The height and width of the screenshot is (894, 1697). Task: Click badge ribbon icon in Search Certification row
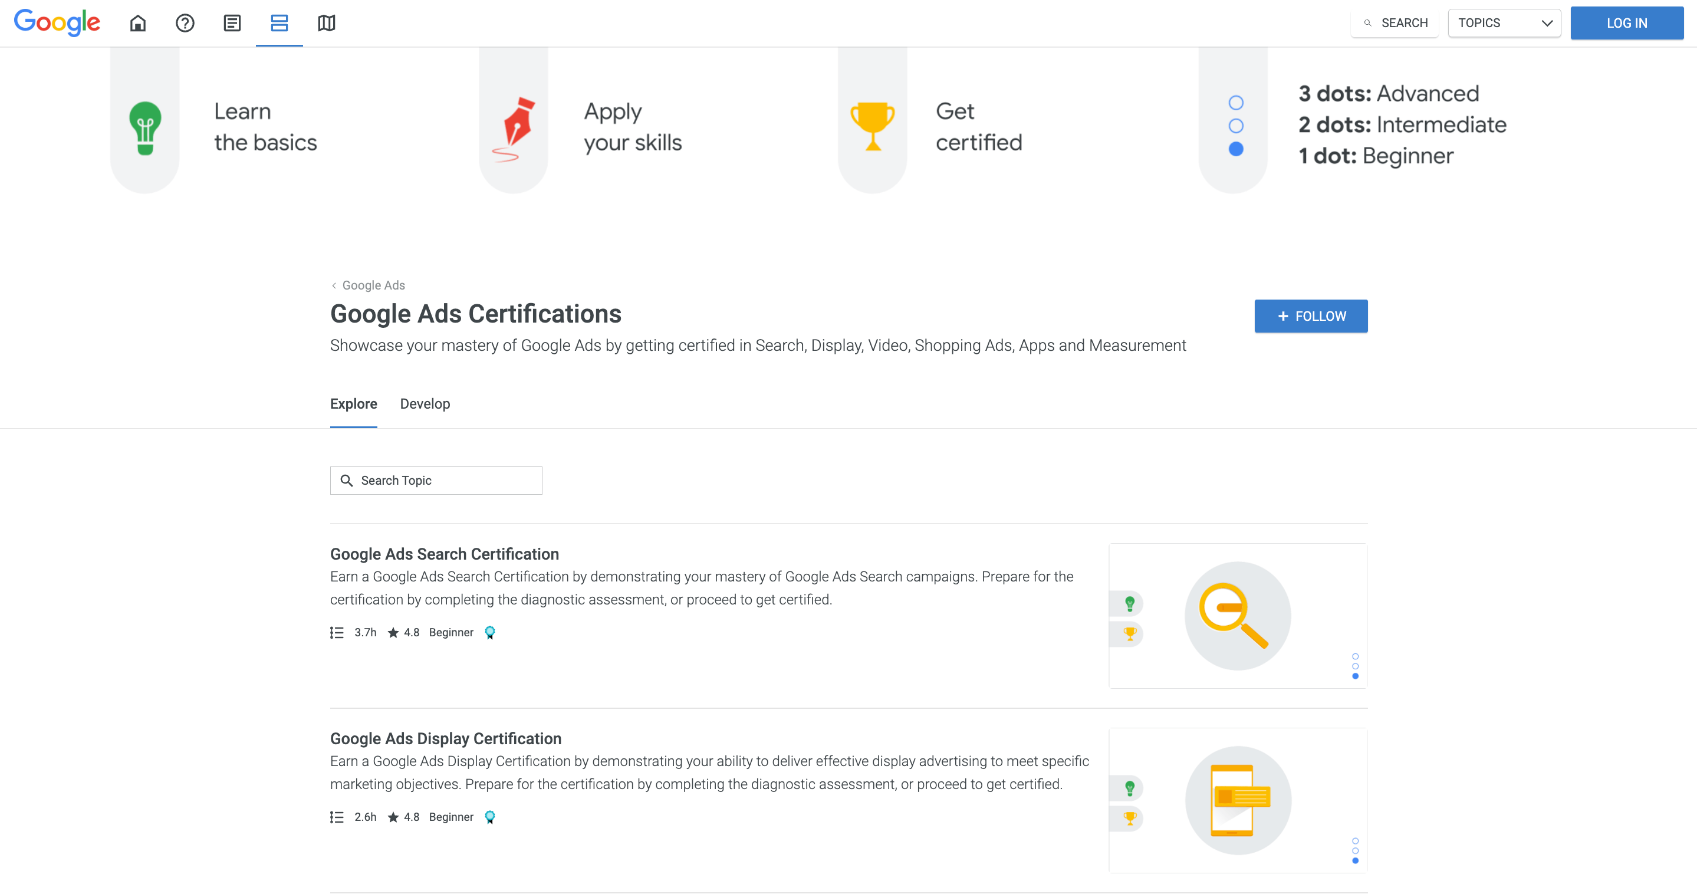click(490, 632)
